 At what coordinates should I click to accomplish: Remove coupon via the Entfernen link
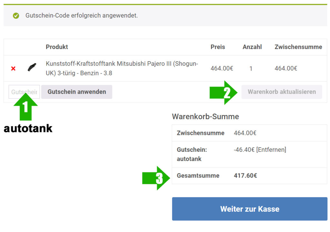[x=271, y=150]
